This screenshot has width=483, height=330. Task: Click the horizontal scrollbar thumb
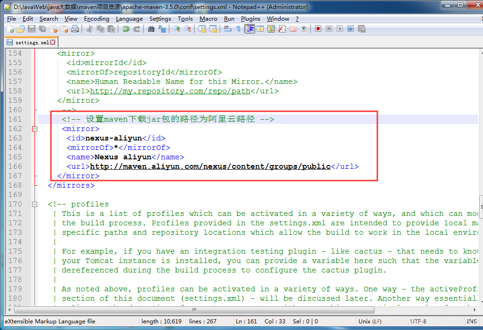[x=194, y=310]
